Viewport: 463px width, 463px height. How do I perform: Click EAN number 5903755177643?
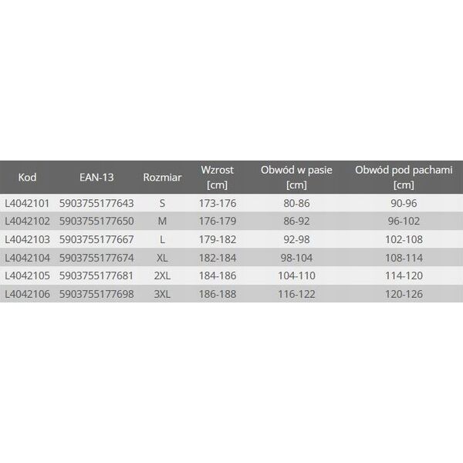tap(96, 203)
